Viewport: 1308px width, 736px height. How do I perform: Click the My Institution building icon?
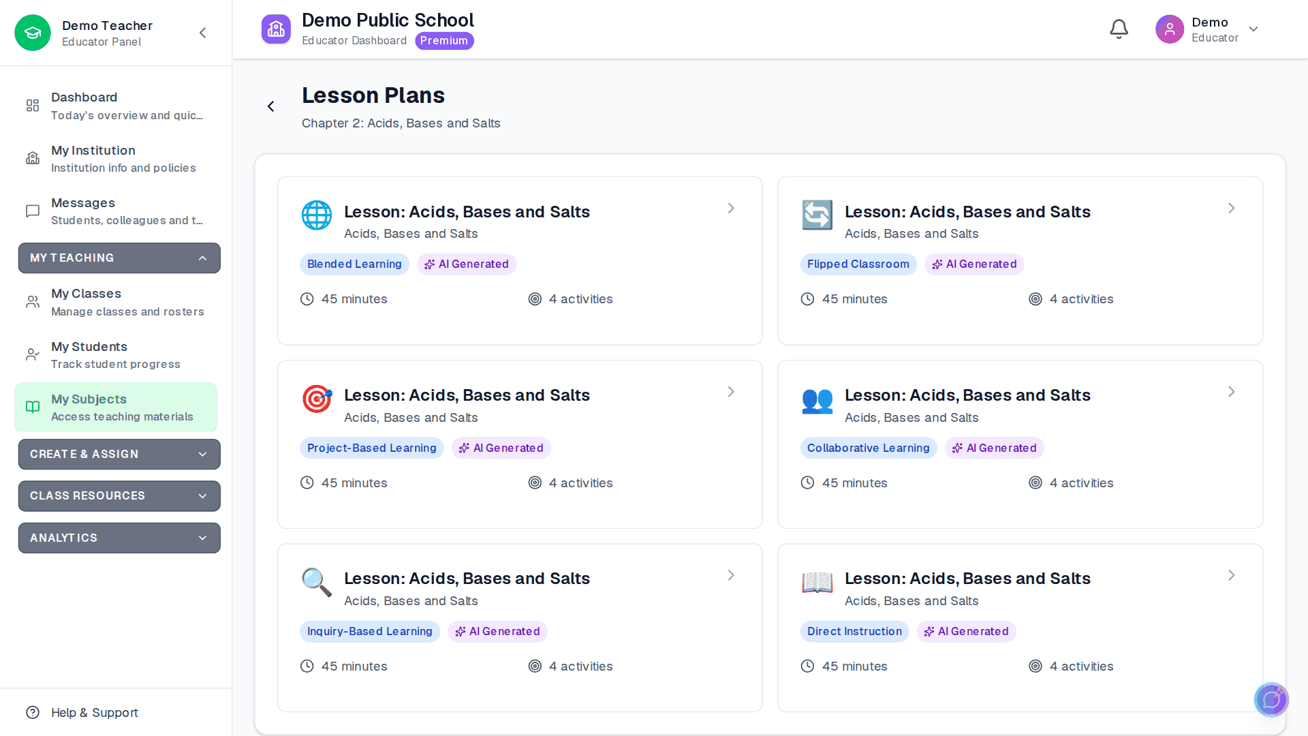coord(33,158)
